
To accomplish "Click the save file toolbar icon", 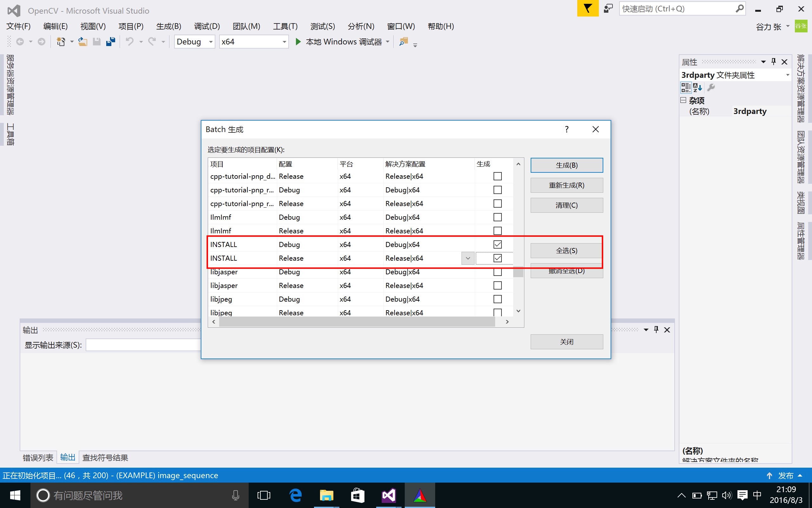I will [x=97, y=42].
